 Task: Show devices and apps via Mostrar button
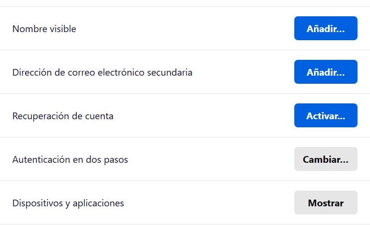click(x=325, y=203)
